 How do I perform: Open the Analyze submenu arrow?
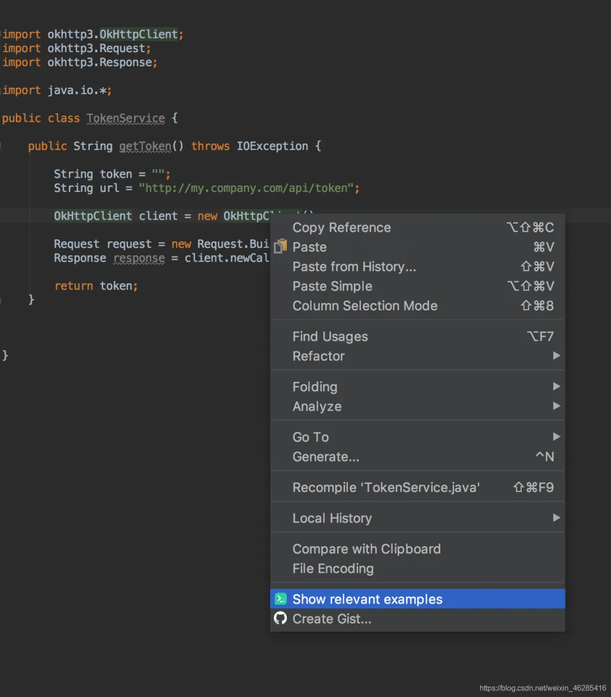(556, 406)
